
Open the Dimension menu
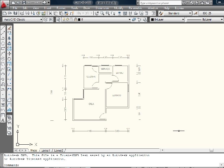pyautogui.click(x=102, y=8)
